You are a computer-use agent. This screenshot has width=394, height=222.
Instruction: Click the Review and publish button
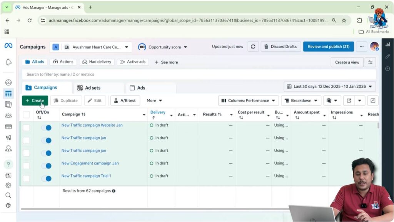point(328,46)
